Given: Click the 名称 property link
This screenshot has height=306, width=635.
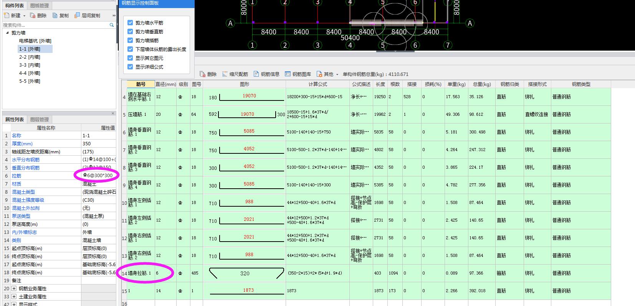Looking at the screenshot, I should (x=17, y=136).
